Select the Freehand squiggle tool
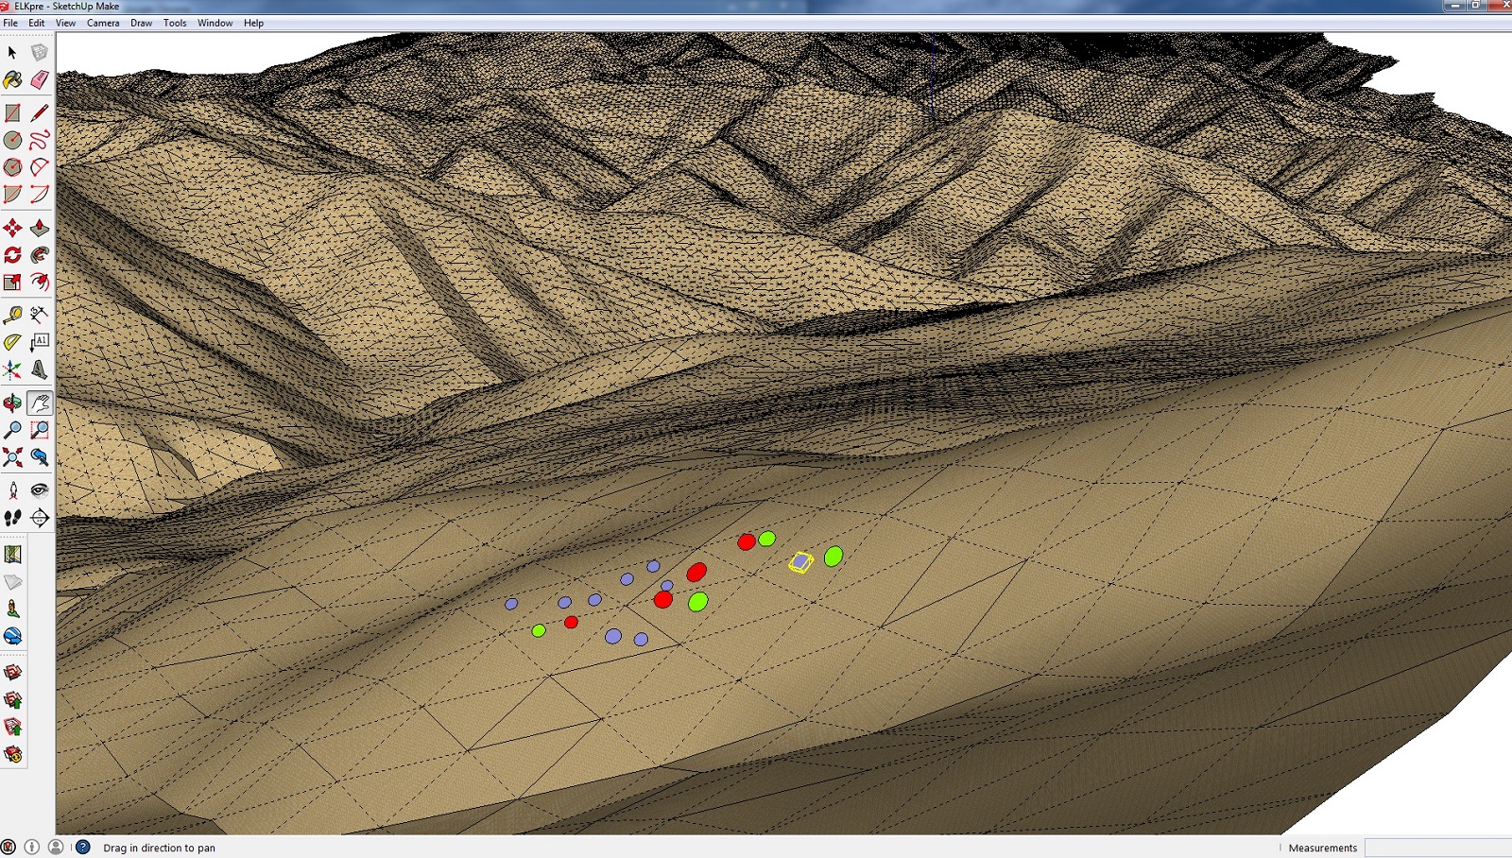 40,141
